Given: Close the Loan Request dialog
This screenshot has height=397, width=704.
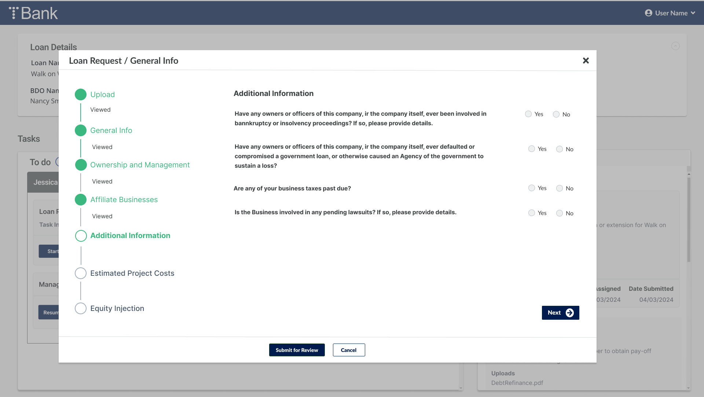Looking at the screenshot, I should click(586, 61).
